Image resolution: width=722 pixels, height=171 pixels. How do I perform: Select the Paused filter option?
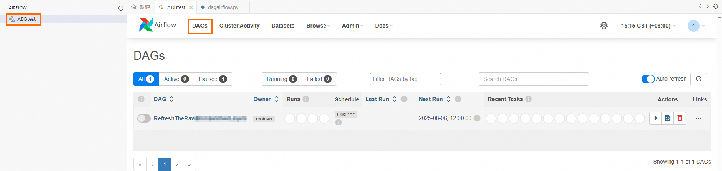point(213,79)
